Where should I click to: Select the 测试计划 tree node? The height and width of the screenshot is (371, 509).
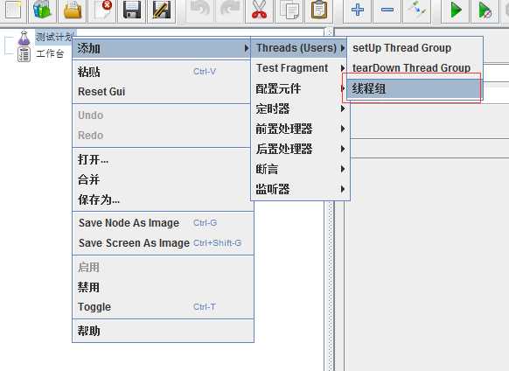pyautogui.click(x=54, y=37)
